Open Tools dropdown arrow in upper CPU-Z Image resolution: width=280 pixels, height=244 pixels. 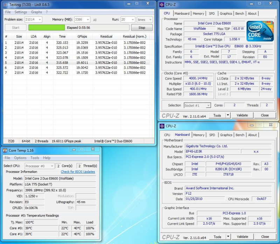[x=228, y=115]
